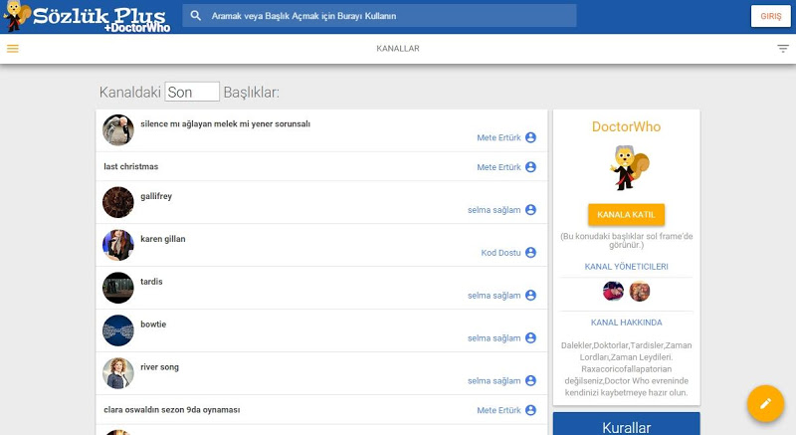Open the 'karen gillan' topic
The image size is (796, 435).
162,239
